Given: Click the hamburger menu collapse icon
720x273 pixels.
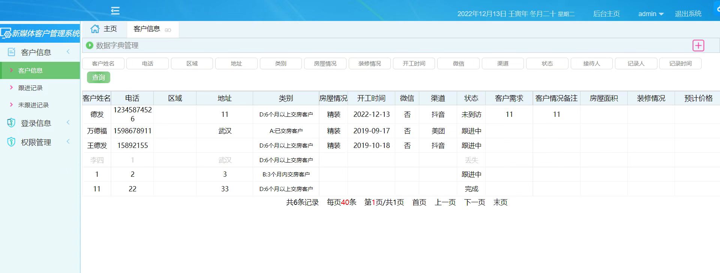Looking at the screenshot, I should [115, 10].
